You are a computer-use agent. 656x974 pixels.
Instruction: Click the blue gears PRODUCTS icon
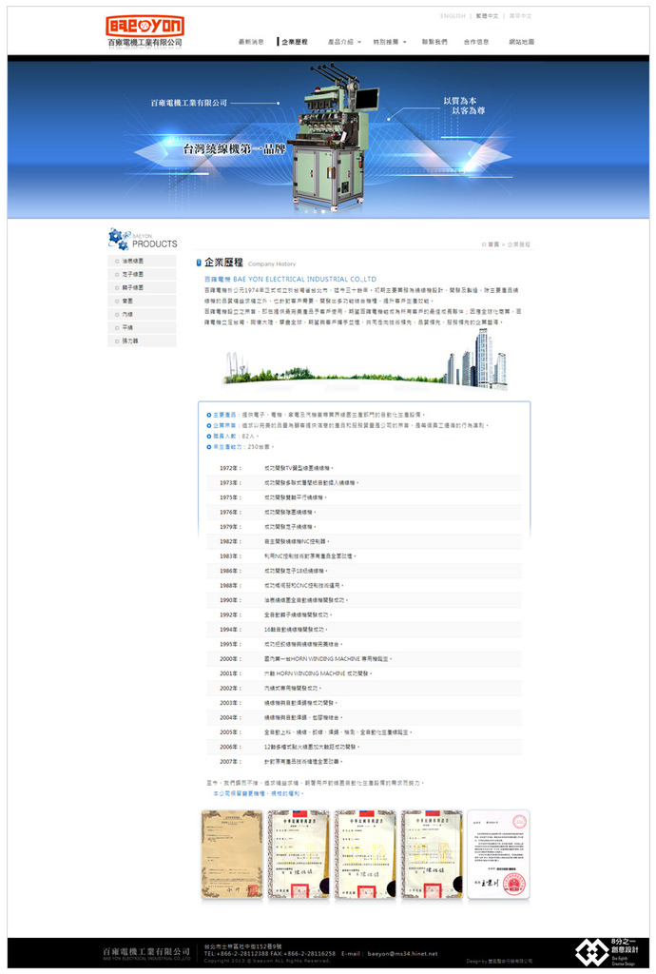tap(118, 239)
